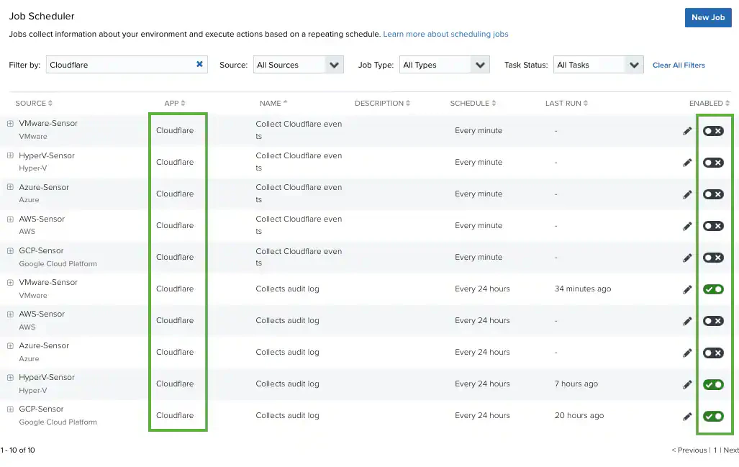
Task: Enable the AWS-Sensor Collects audit log job
Action: coord(713,321)
